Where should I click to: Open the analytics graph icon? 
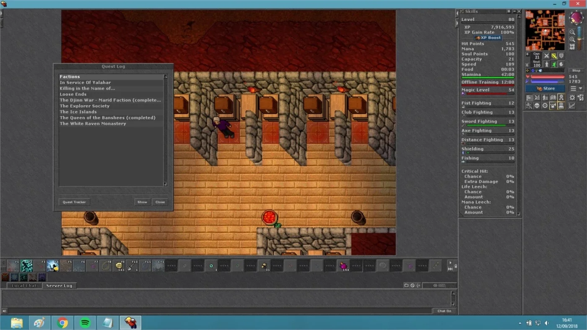(572, 106)
